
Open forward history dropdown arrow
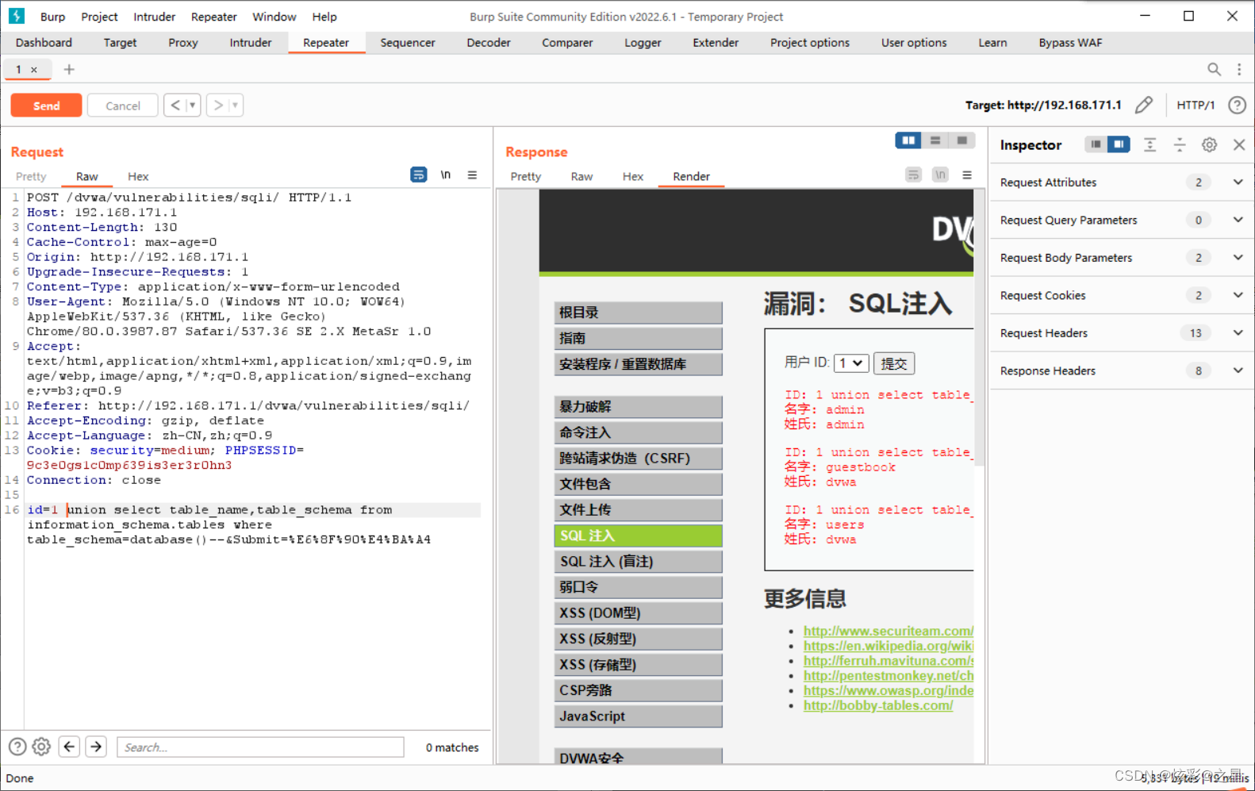tap(236, 105)
